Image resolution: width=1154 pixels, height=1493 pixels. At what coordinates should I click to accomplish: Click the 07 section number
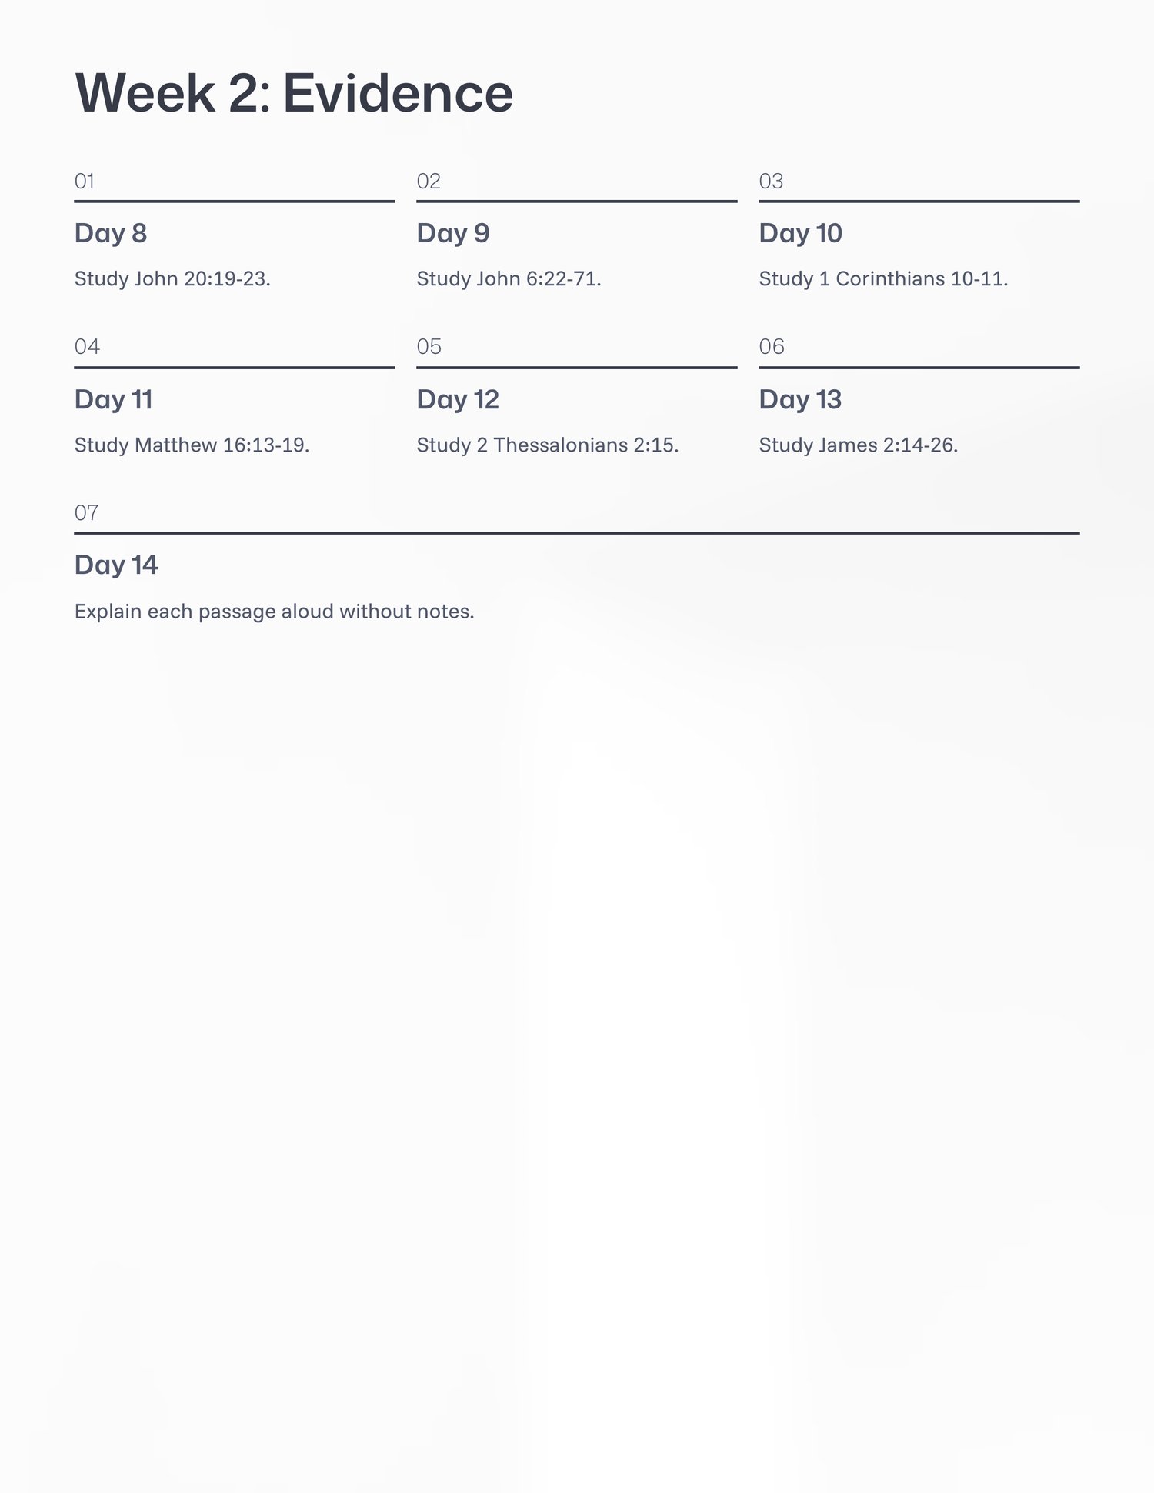click(86, 513)
